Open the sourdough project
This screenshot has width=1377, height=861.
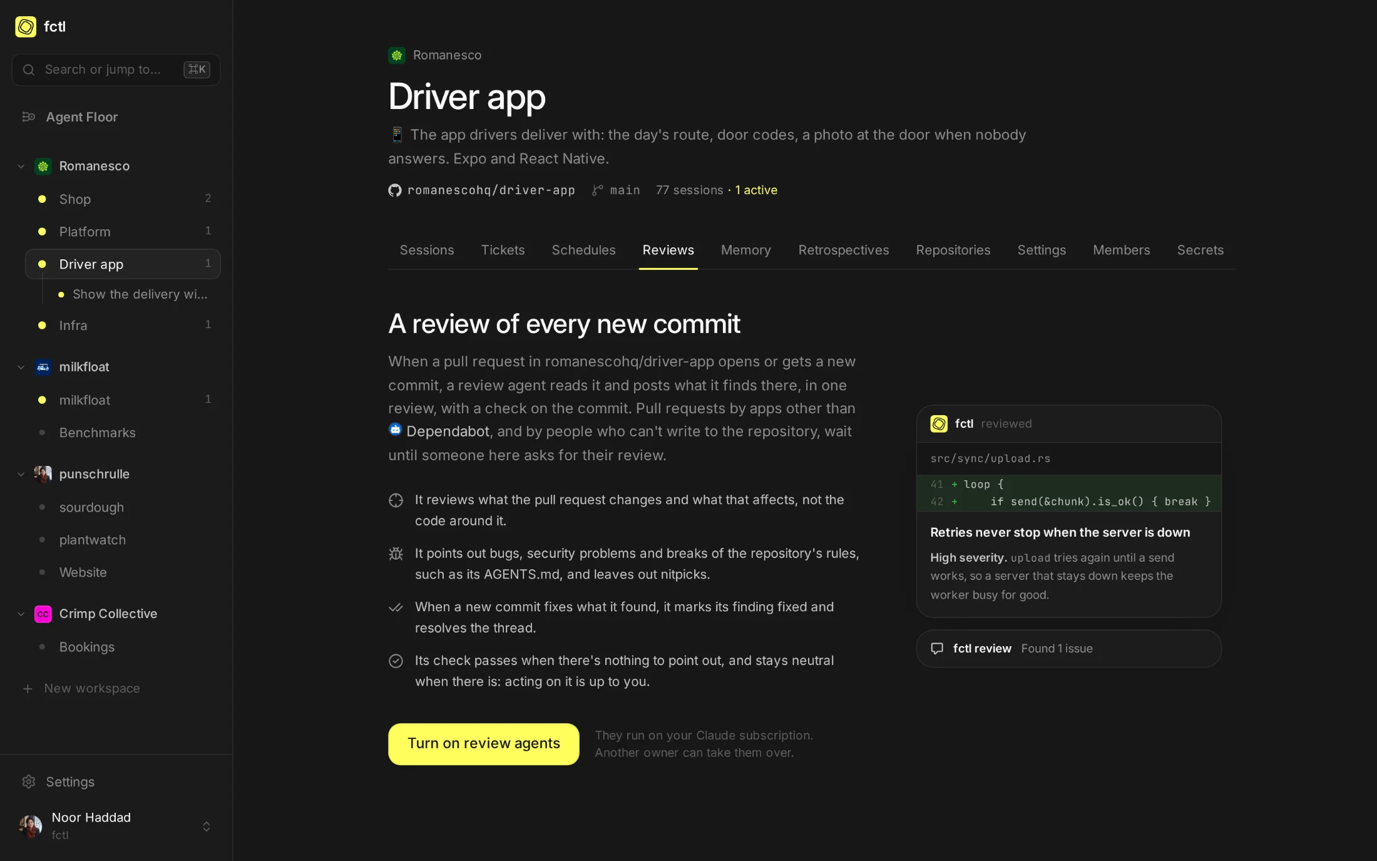tap(123, 507)
